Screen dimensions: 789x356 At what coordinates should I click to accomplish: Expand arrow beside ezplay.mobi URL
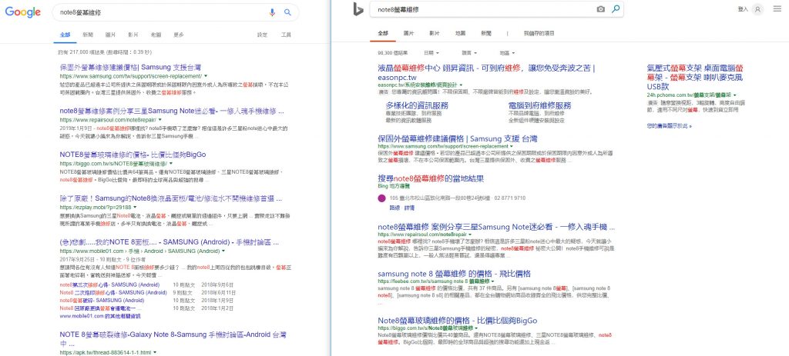[x=136, y=207]
